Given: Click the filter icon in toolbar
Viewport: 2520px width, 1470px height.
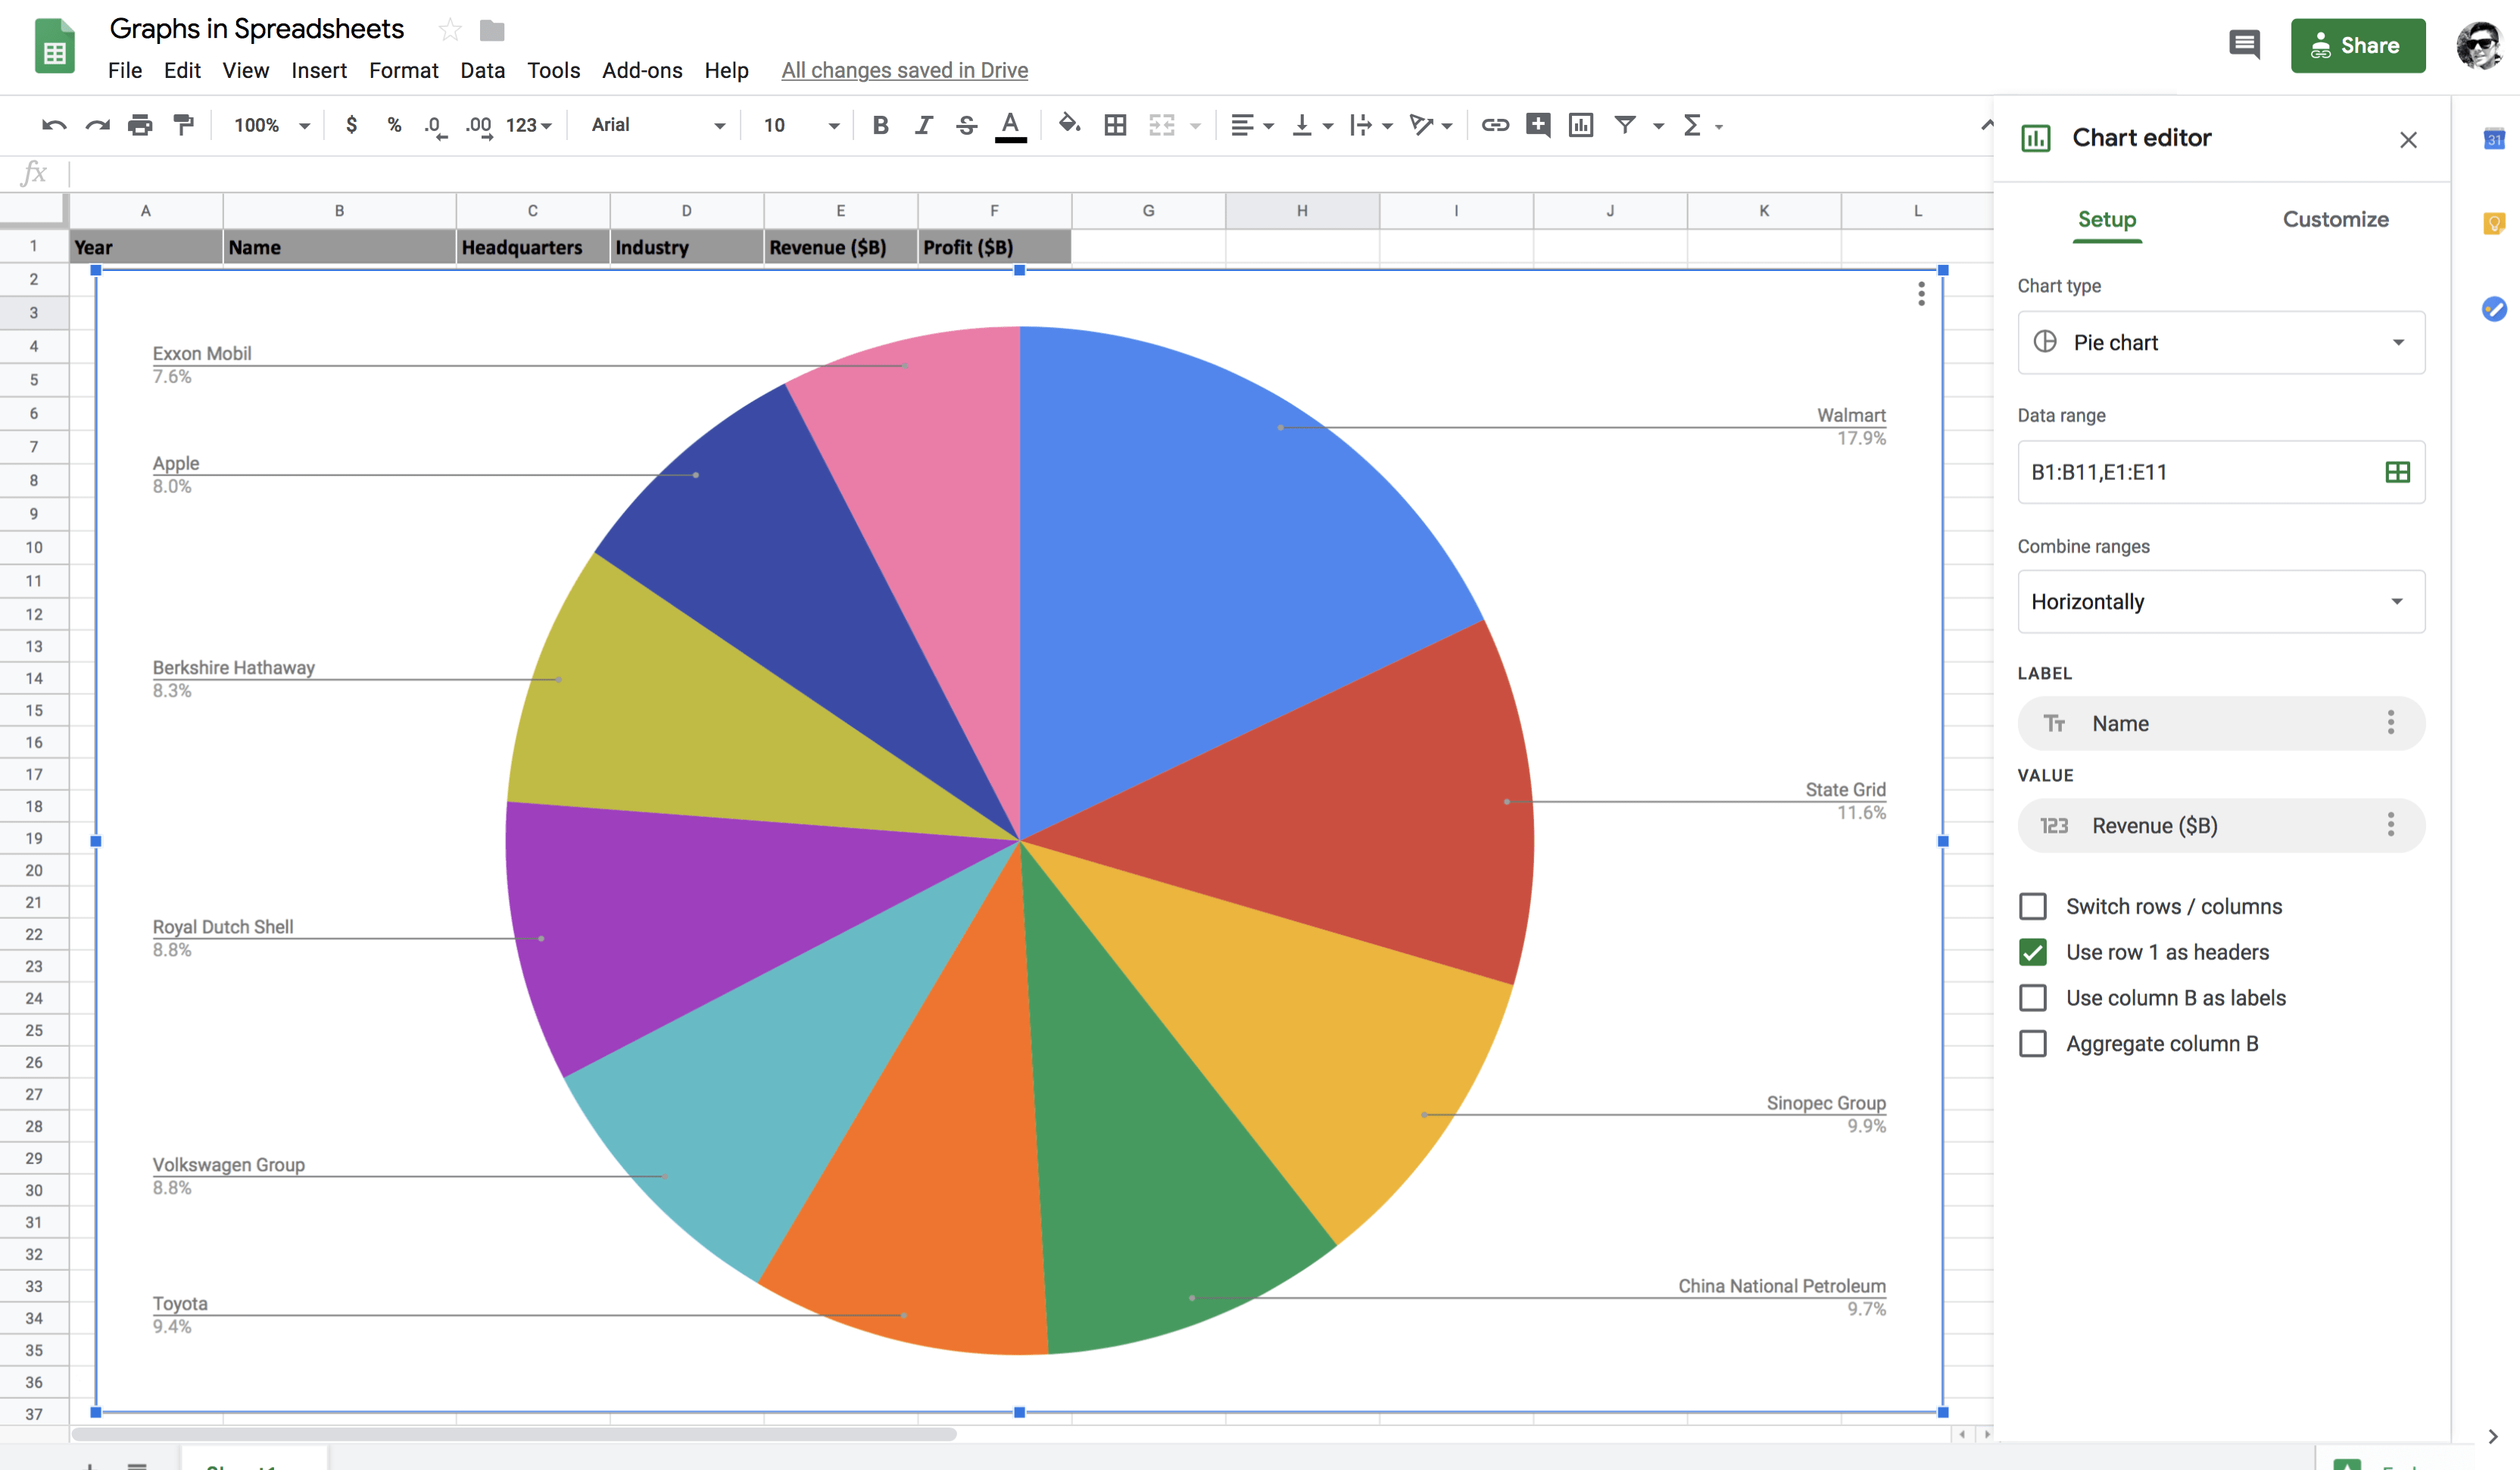Looking at the screenshot, I should tap(1626, 123).
